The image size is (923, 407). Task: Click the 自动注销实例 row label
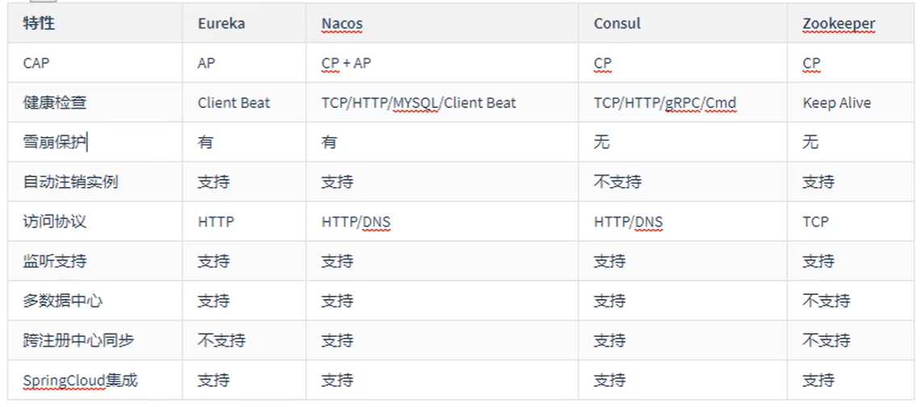click(x=71, y=181)
